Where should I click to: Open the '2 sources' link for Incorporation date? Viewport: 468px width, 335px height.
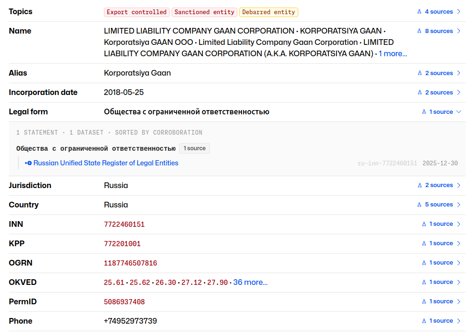(439, 93)
